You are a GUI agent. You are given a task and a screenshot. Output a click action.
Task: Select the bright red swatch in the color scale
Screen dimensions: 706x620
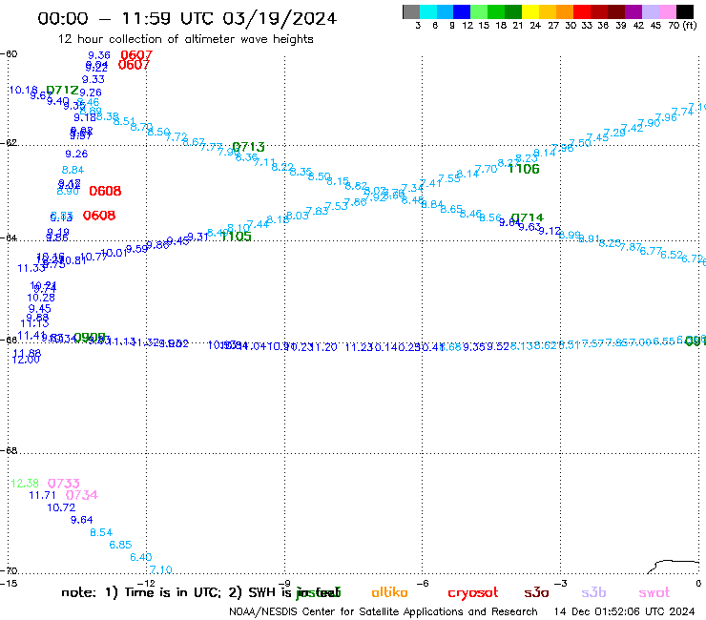click(x=581, y=12)
